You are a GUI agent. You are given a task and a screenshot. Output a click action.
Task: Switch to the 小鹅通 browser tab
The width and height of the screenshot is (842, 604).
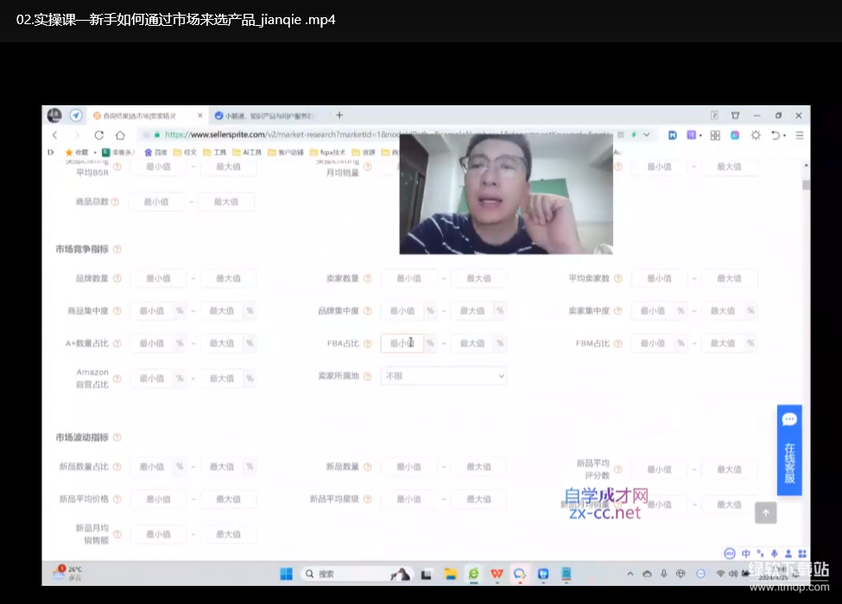point(264,116)
